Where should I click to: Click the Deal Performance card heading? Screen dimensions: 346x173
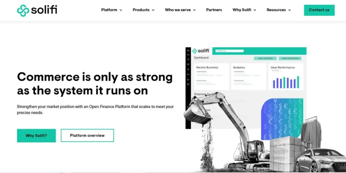283,68
